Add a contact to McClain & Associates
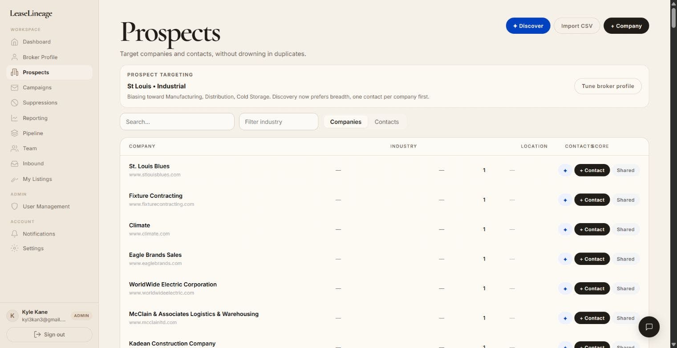Viewport: 677px width, 348px height. pos(592,318)
